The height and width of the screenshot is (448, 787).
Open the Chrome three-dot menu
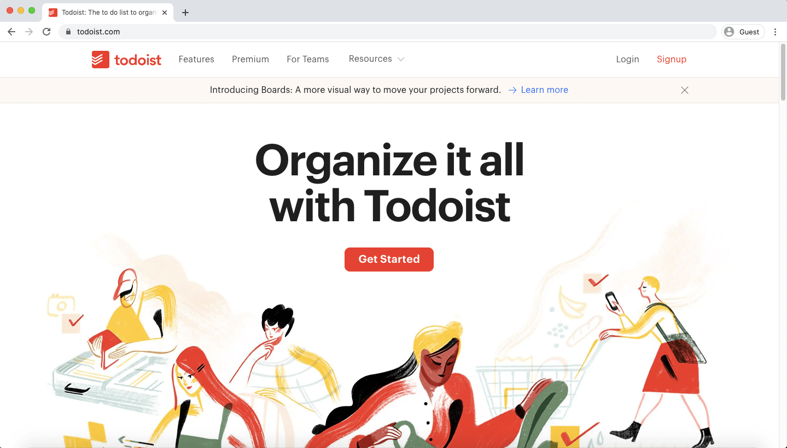(x=775, y=32)
